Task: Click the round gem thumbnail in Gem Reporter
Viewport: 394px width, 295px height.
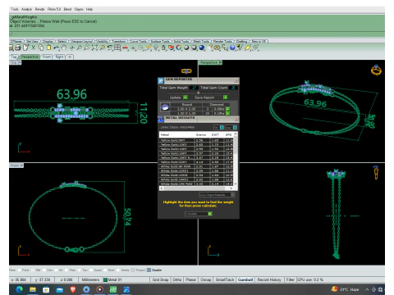Action: click(x=165, y=107)
